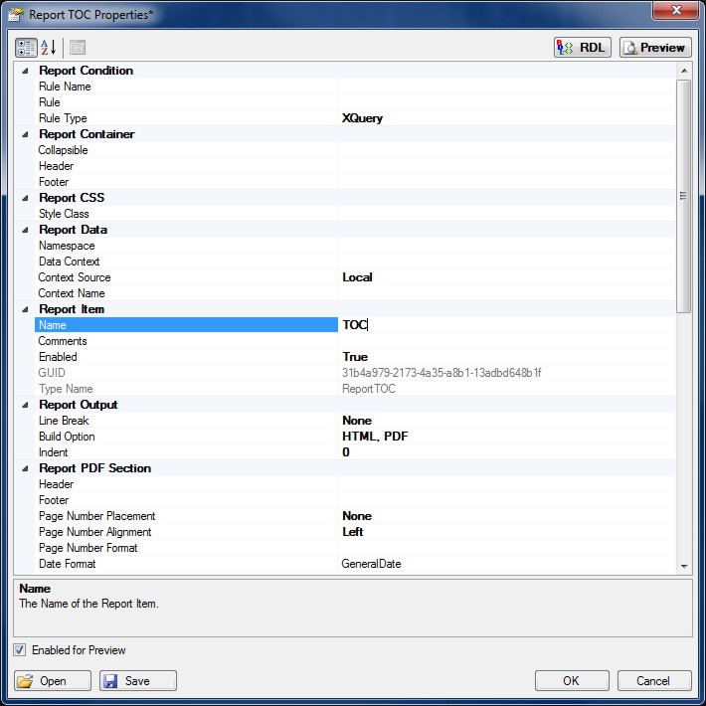Open report Preview
Image resolution: width=706 pixels, height=706 pixels.
655,48
